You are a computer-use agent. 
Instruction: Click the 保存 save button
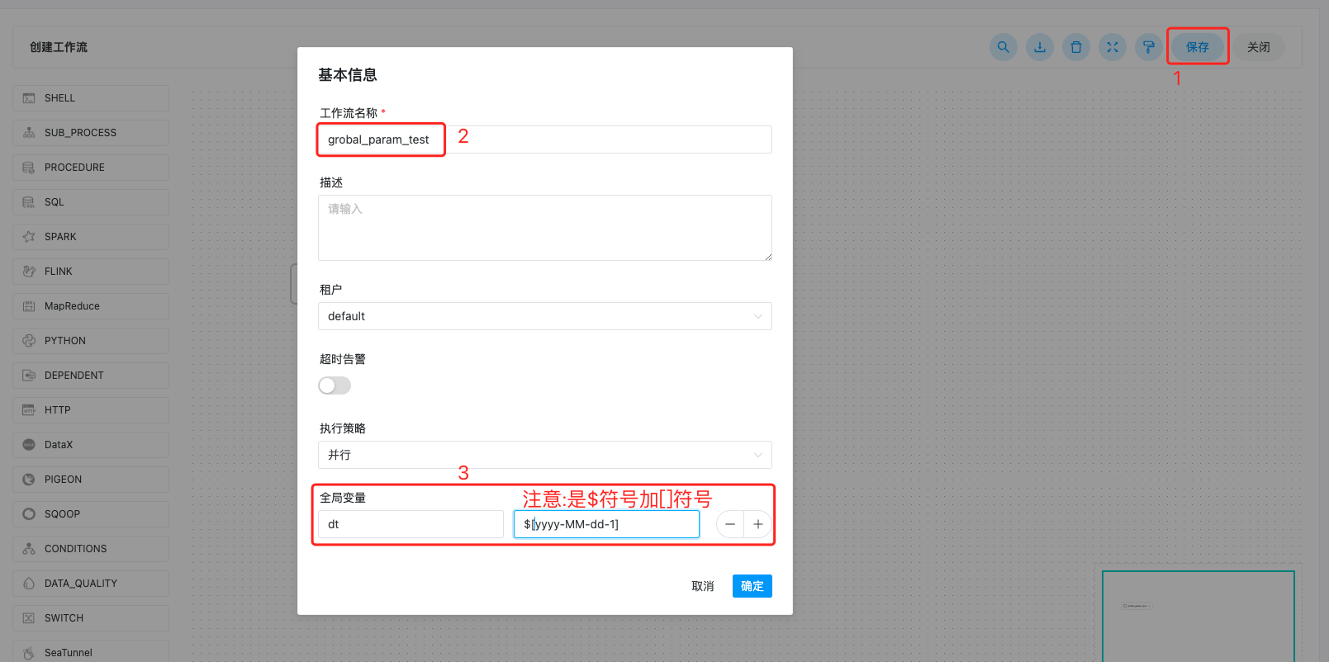coord(1198,47)
